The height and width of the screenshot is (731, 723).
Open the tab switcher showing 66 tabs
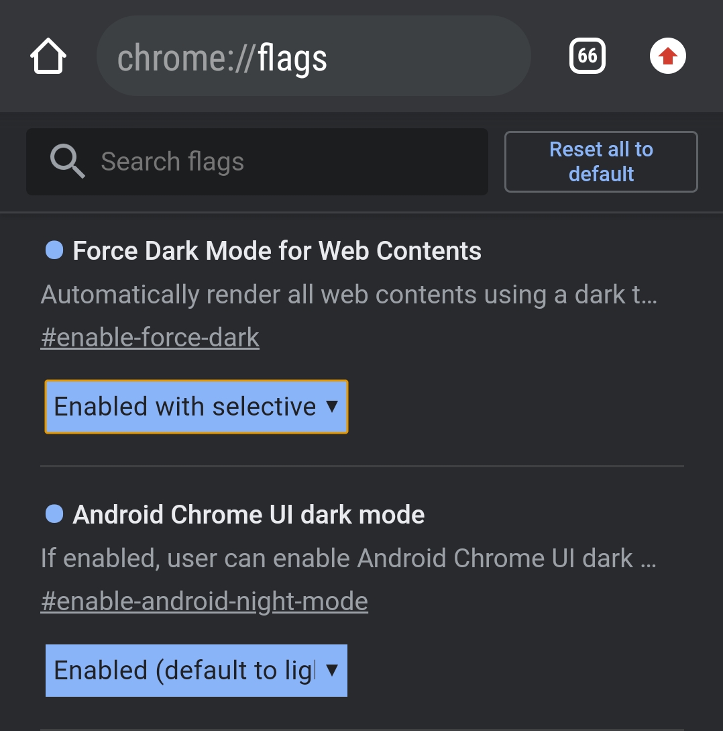pyautogui.click(x=588, y=56)
